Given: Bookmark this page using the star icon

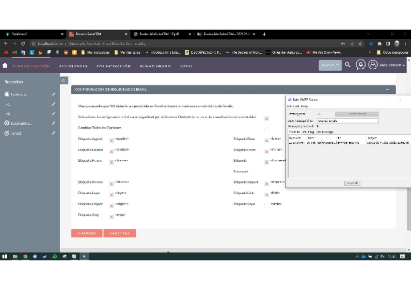Looking at the screenshot, I should point(360,44).
